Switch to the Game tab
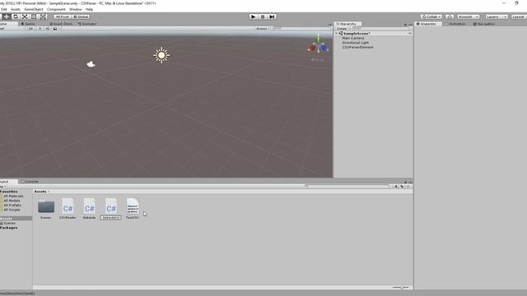The width and height of the screenshot is (527, 296). point(28,24)
